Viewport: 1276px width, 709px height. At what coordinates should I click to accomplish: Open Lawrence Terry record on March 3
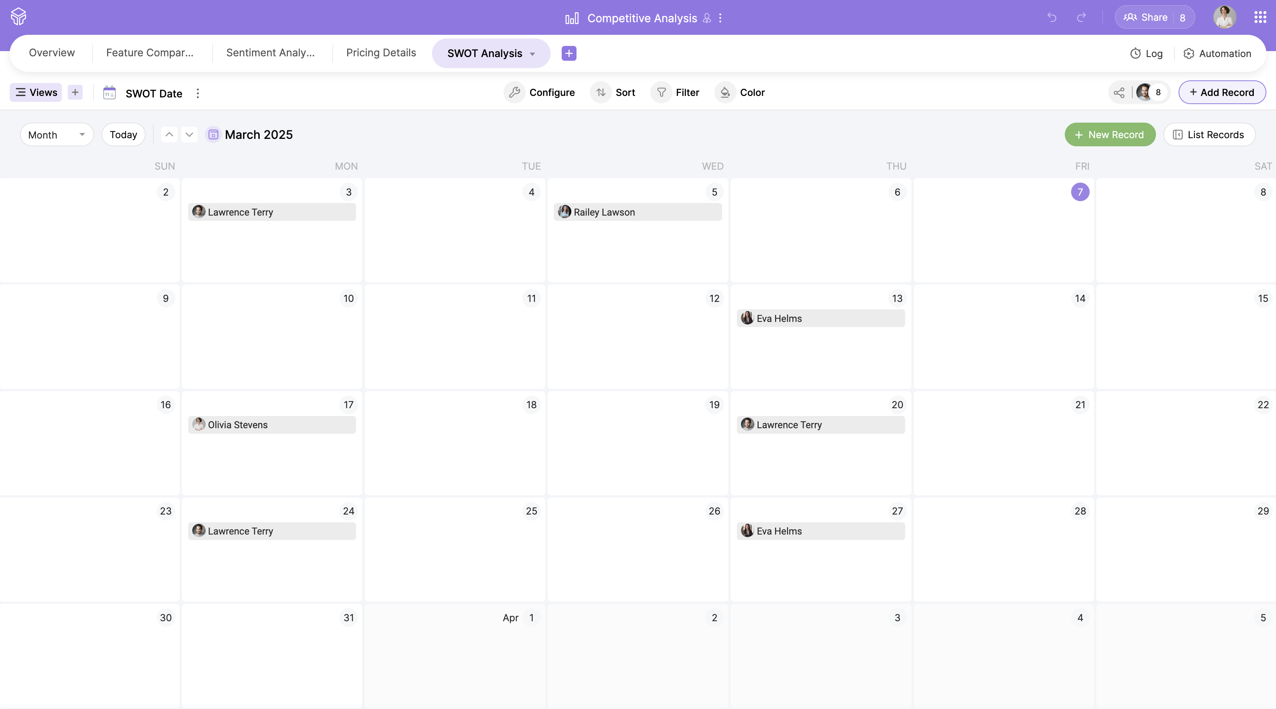pyautogui.click(x=272, y=212)
